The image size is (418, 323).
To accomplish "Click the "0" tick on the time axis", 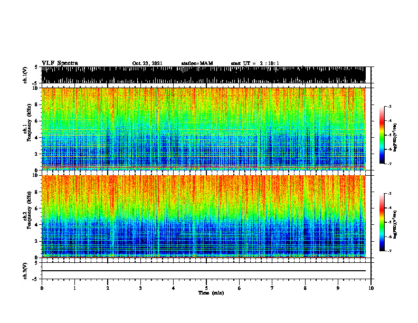I will pos(42,288).
